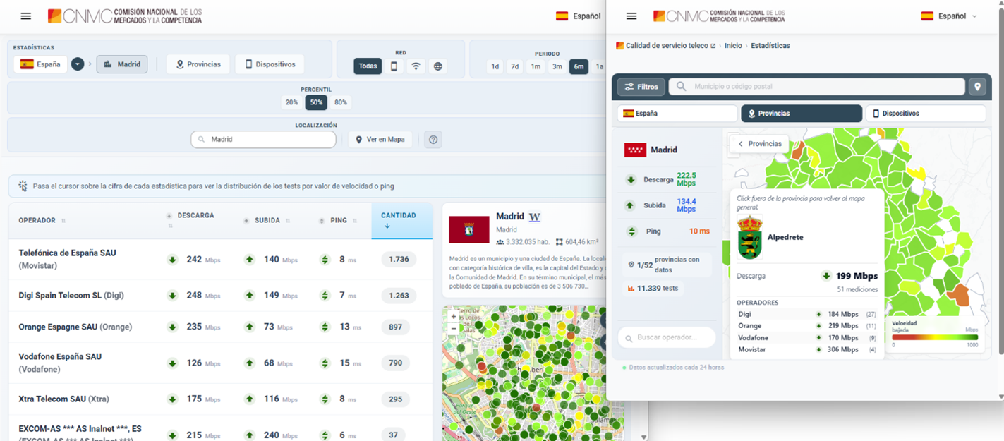
Task: Set percentile to 20%
Action: coord(291,102)
